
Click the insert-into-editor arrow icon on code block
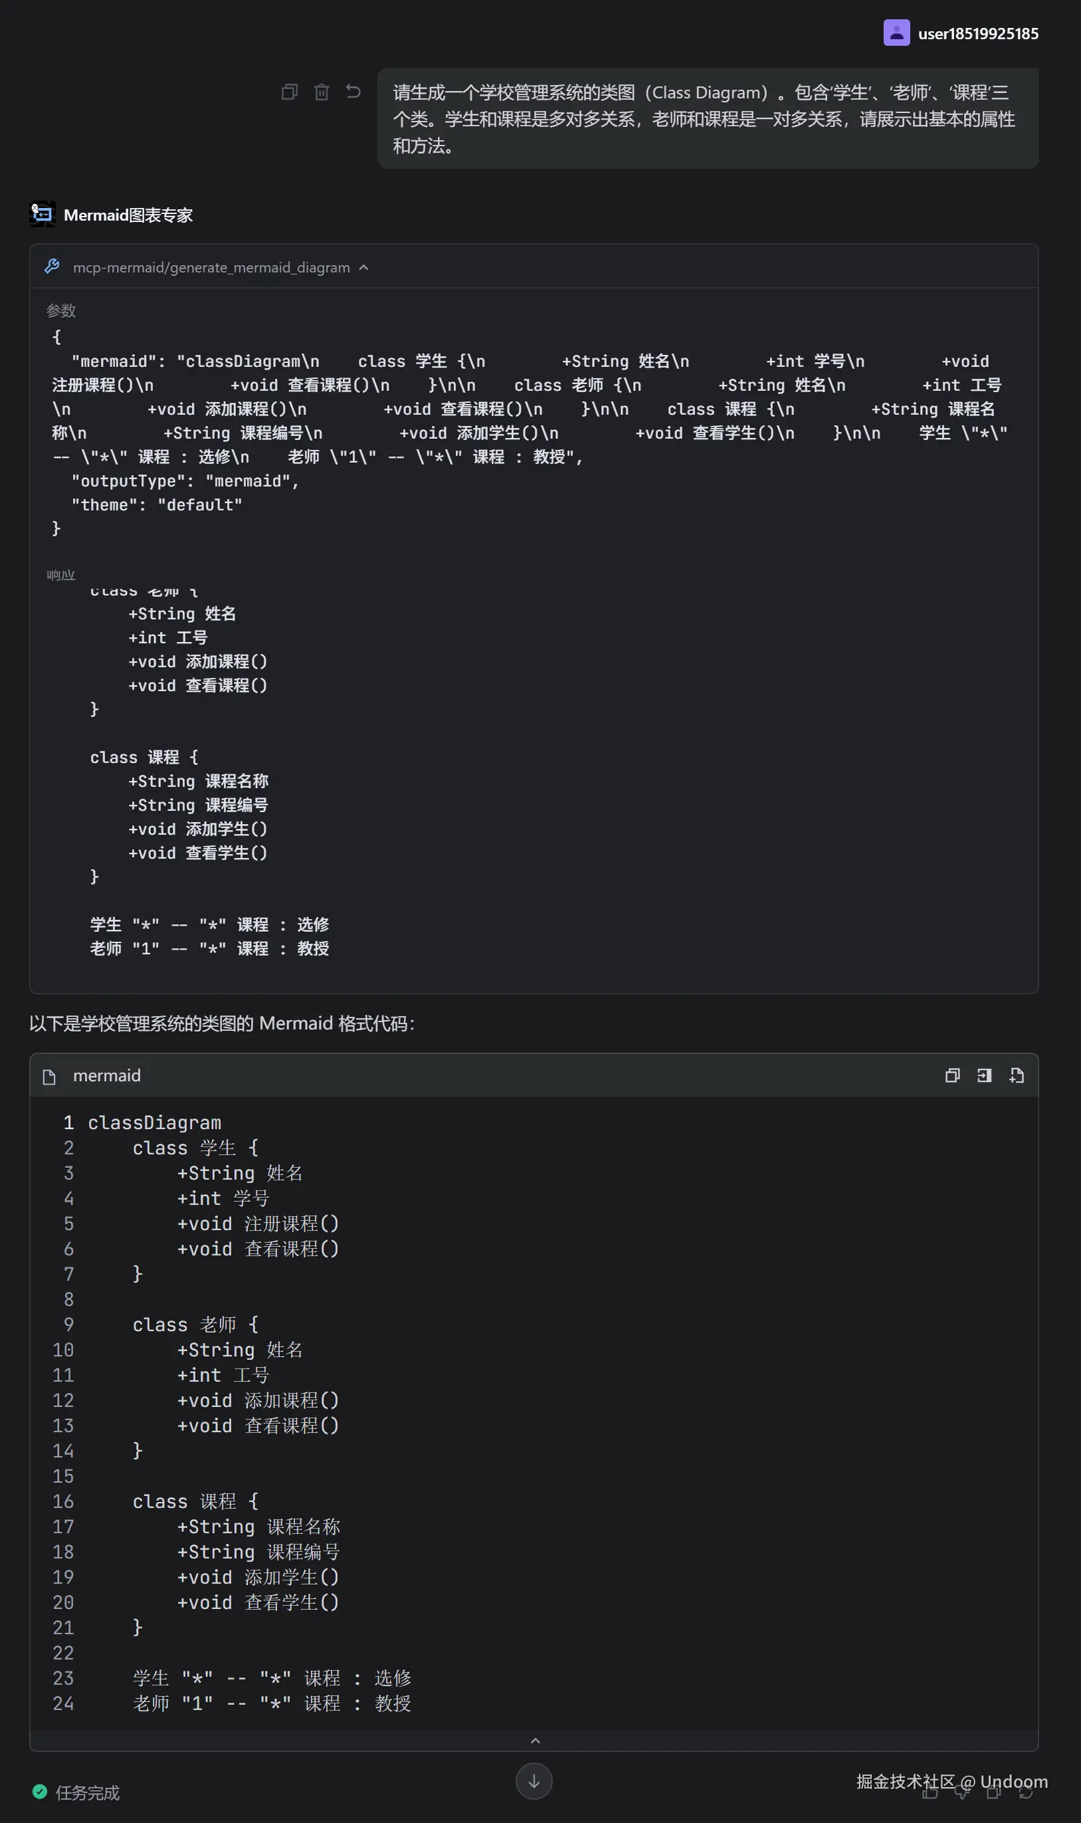click(984, 1075)
